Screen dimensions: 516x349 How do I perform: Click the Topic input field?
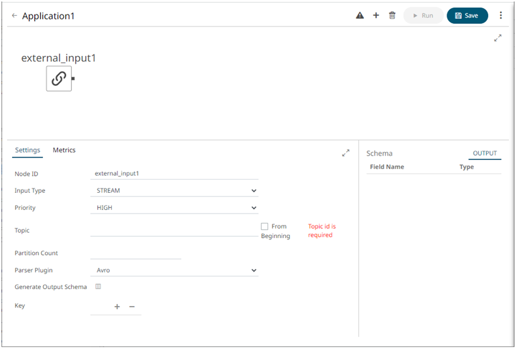173,231
